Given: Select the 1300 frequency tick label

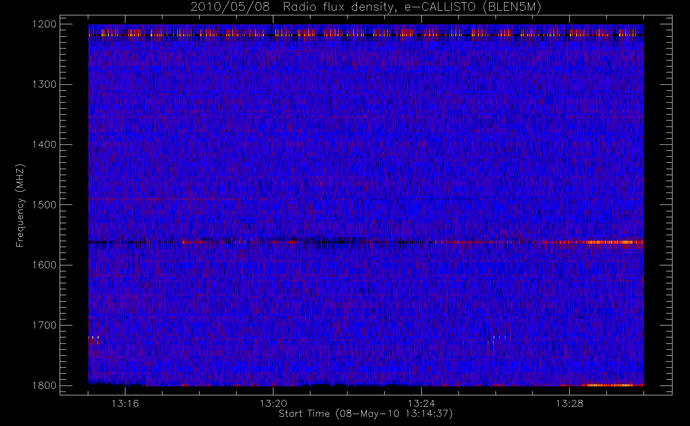Looking at the screenshot, I should [x=44, y=84].
